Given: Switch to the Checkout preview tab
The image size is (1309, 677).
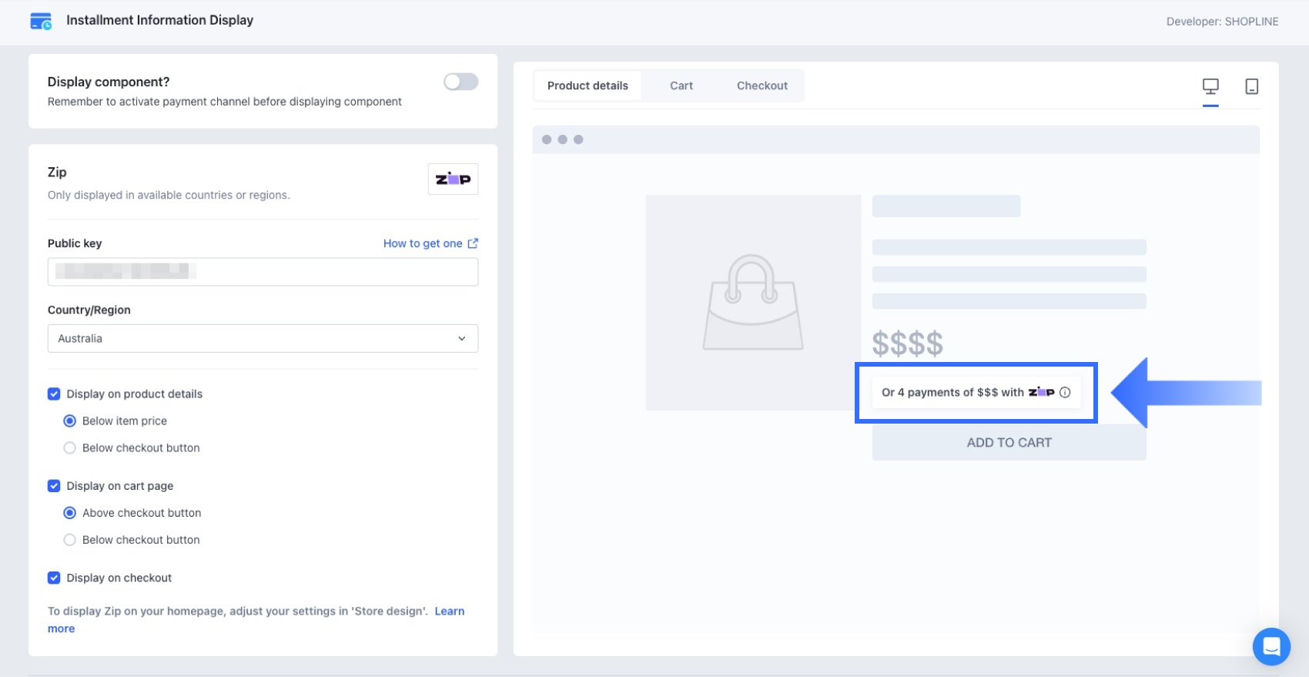Looking at the screenshot, I should pos(762,85).
